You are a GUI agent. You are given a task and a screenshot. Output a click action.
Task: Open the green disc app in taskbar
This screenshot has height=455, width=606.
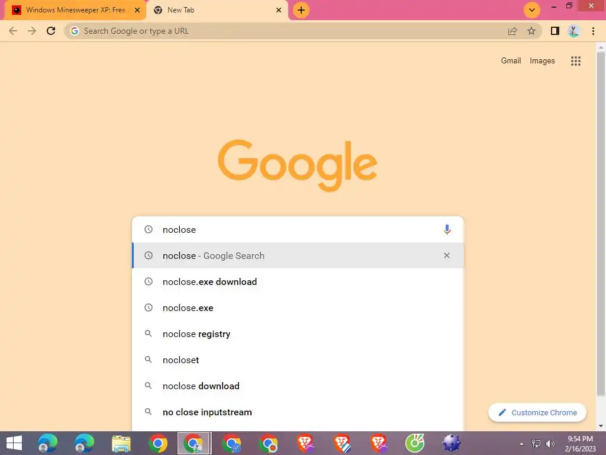tap(415, 443)
